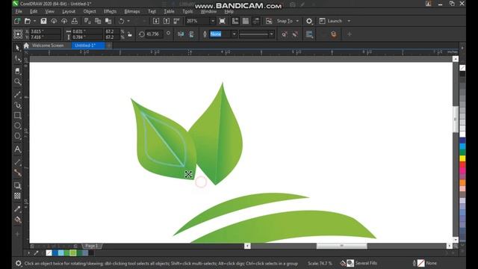Select the Interactive Fill tool
The width and height of the screenshot is (478, 269).
[17, 220]
